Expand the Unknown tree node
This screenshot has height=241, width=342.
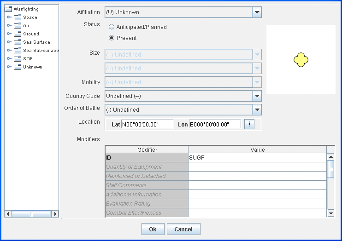coord(9,67)
